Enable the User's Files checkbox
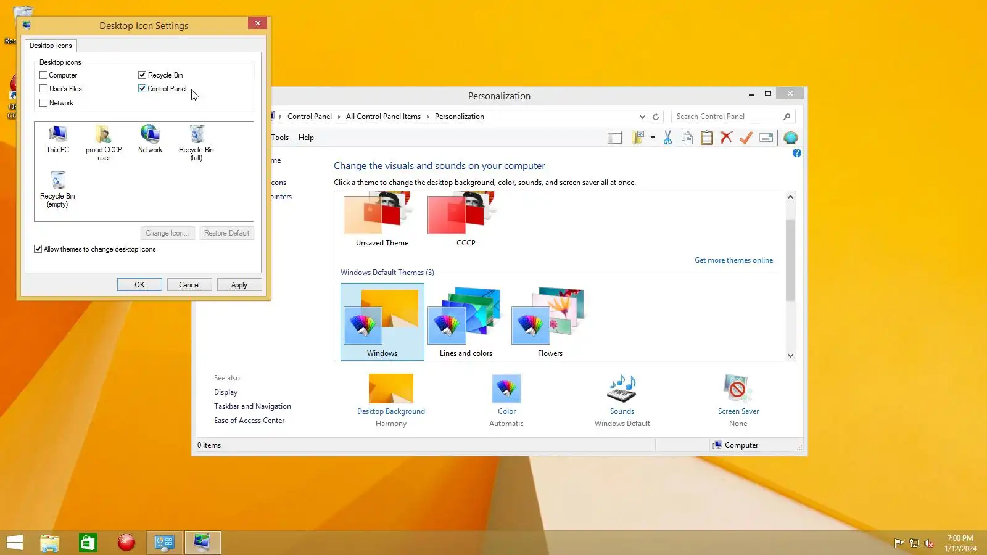 click(43, 89)
